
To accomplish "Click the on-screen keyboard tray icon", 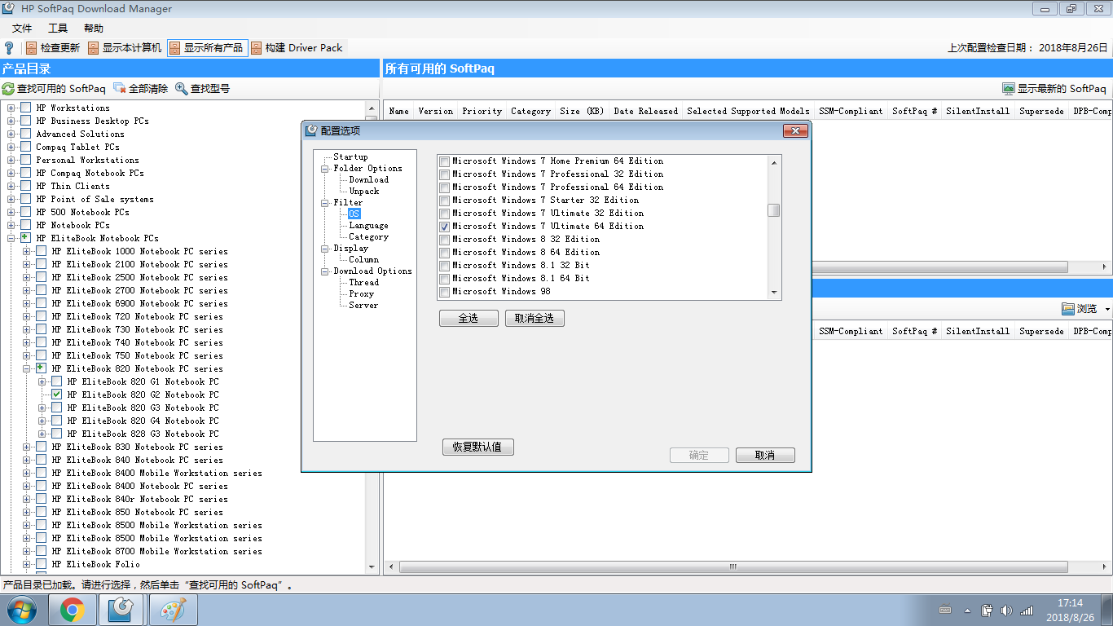I will [x=945, y=611].
